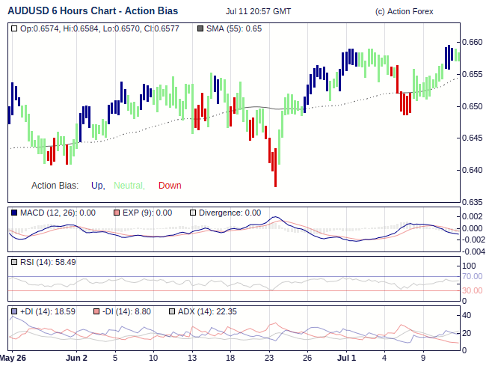This screenshot has height=366, width=486.
Task: Click the RSI (14) legend swatch
Action: [x=14, y=262]
